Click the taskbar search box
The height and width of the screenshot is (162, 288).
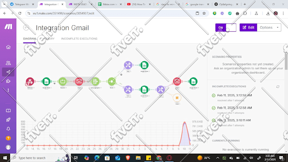pos(40,158)
